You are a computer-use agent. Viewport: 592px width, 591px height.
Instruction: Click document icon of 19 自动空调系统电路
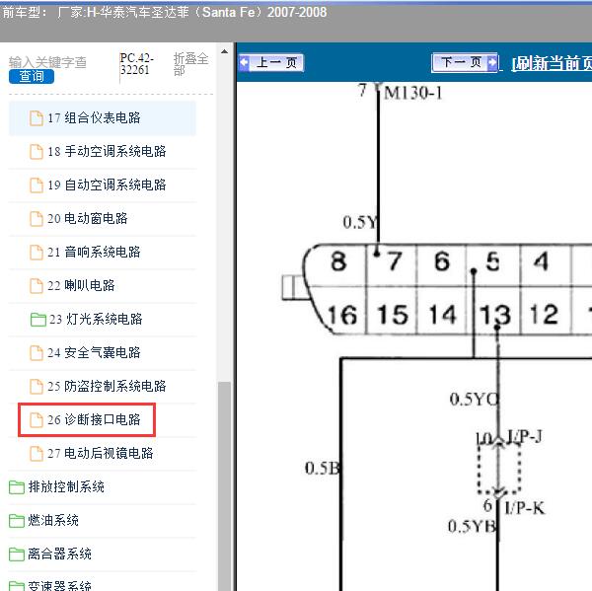click(x=37, y=185)
